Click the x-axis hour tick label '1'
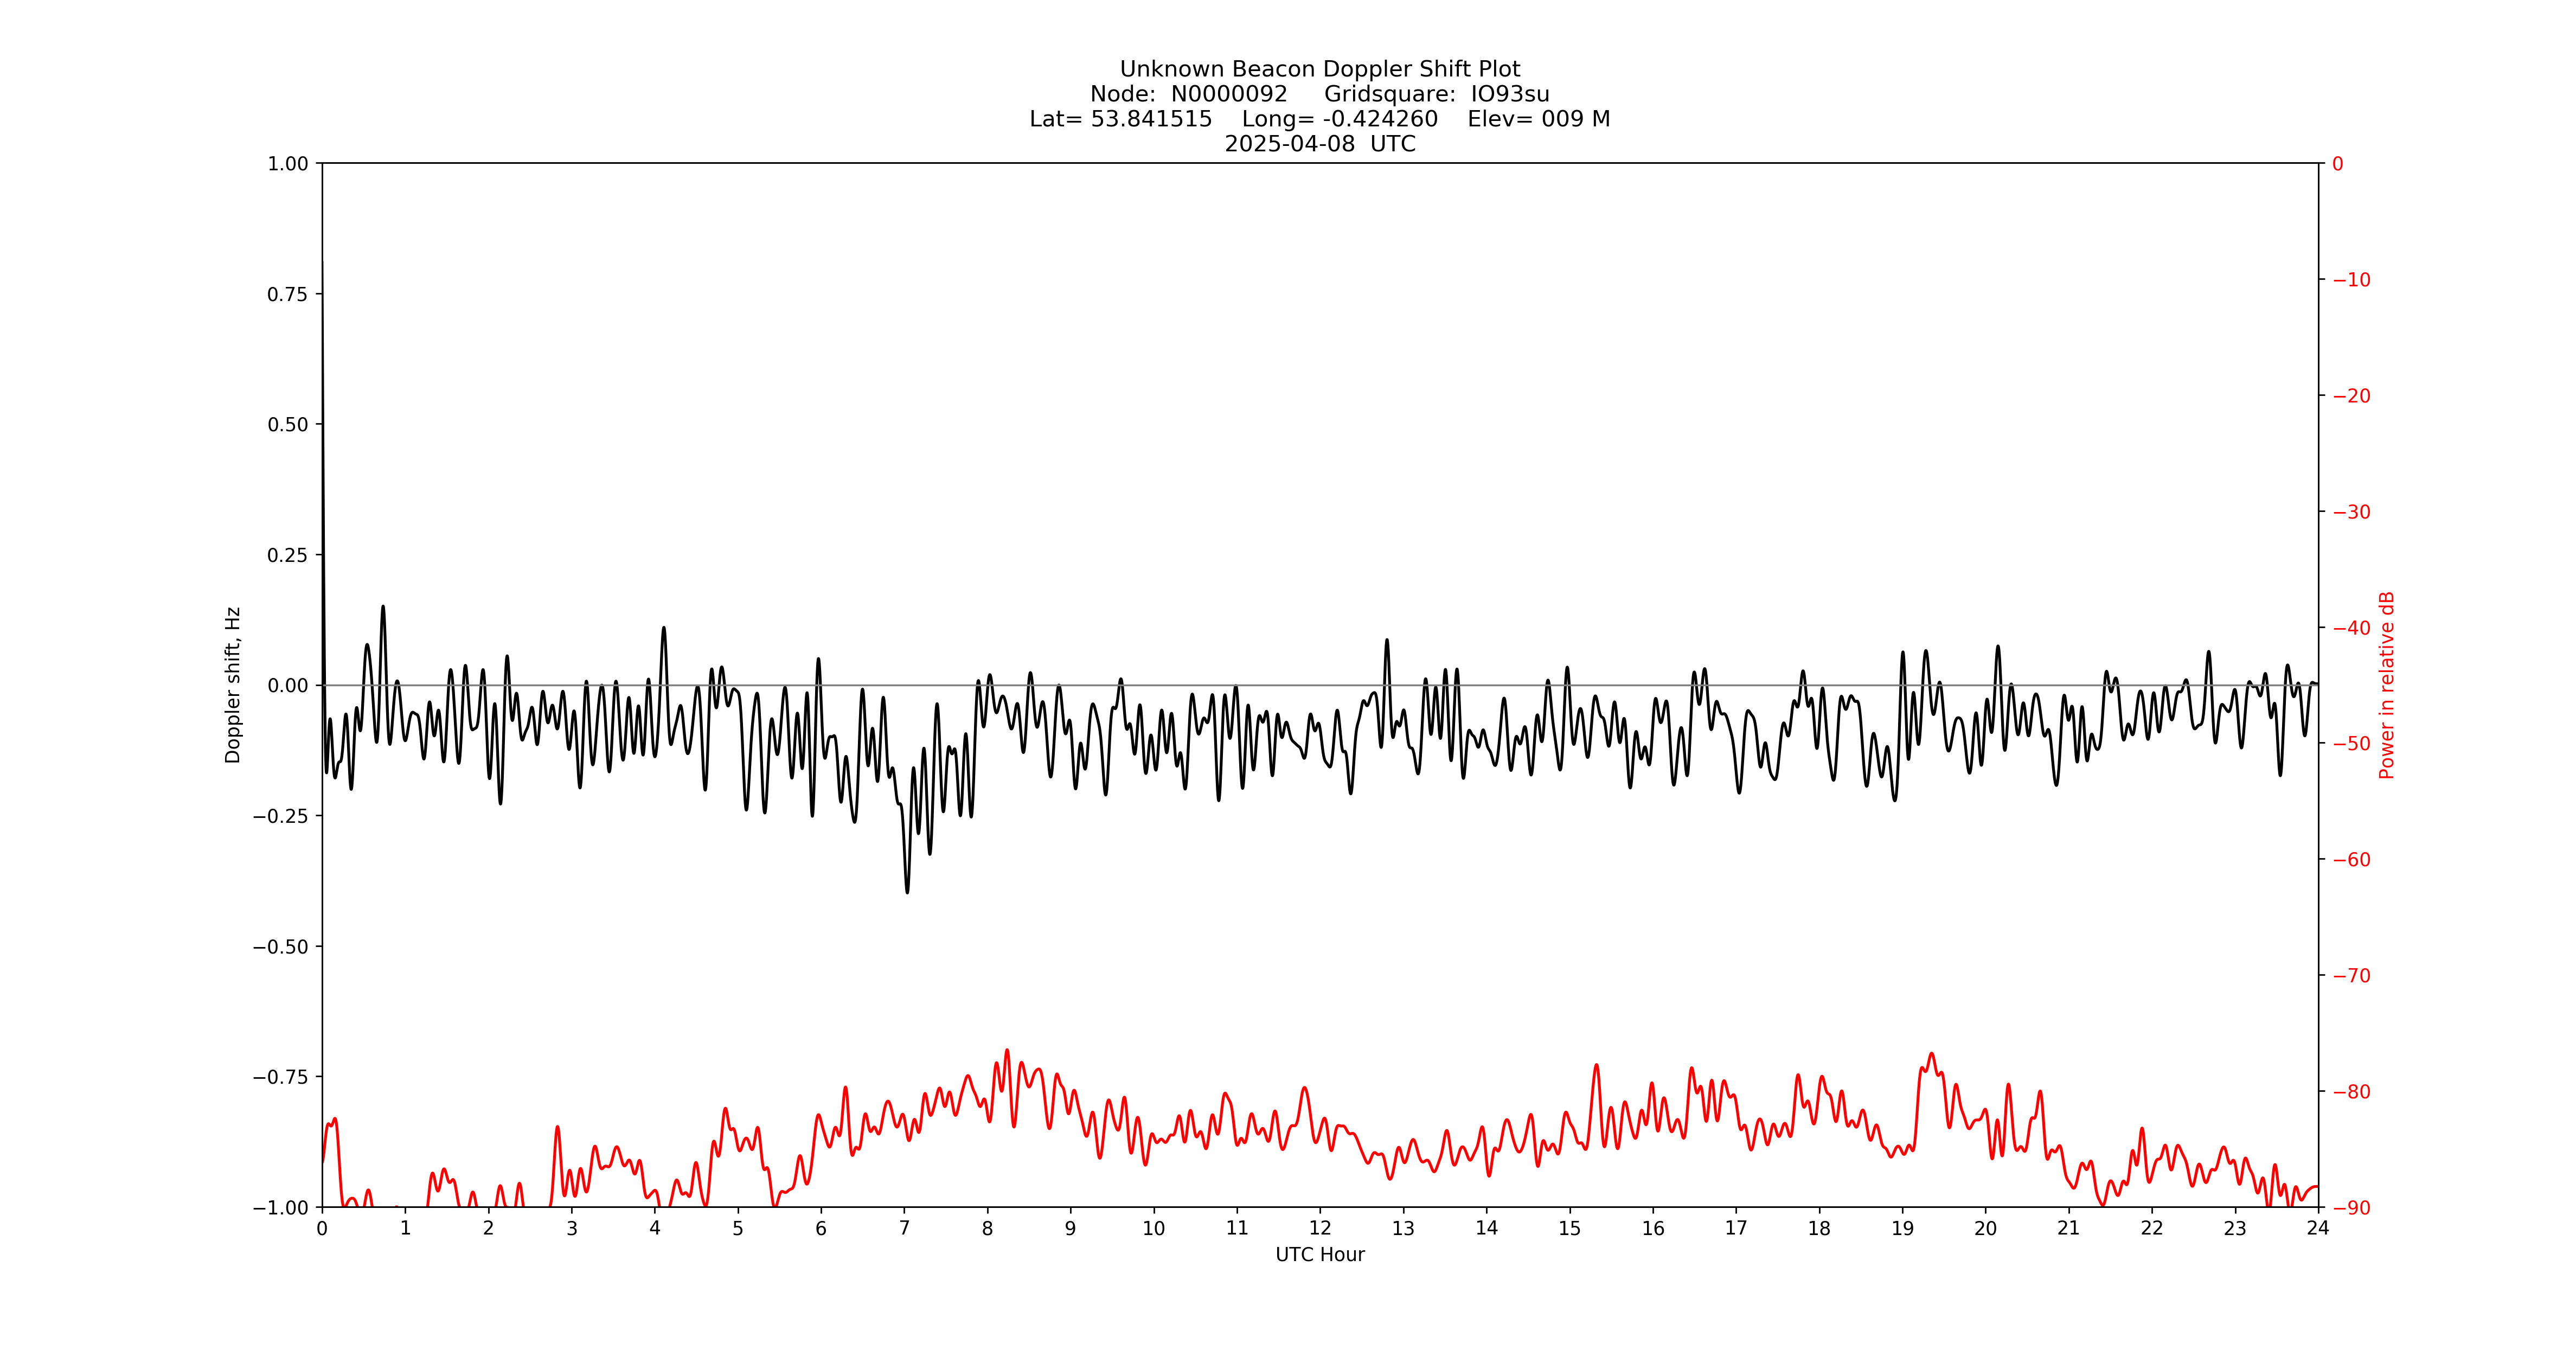2576x1356 pixels. point(405,1229)
